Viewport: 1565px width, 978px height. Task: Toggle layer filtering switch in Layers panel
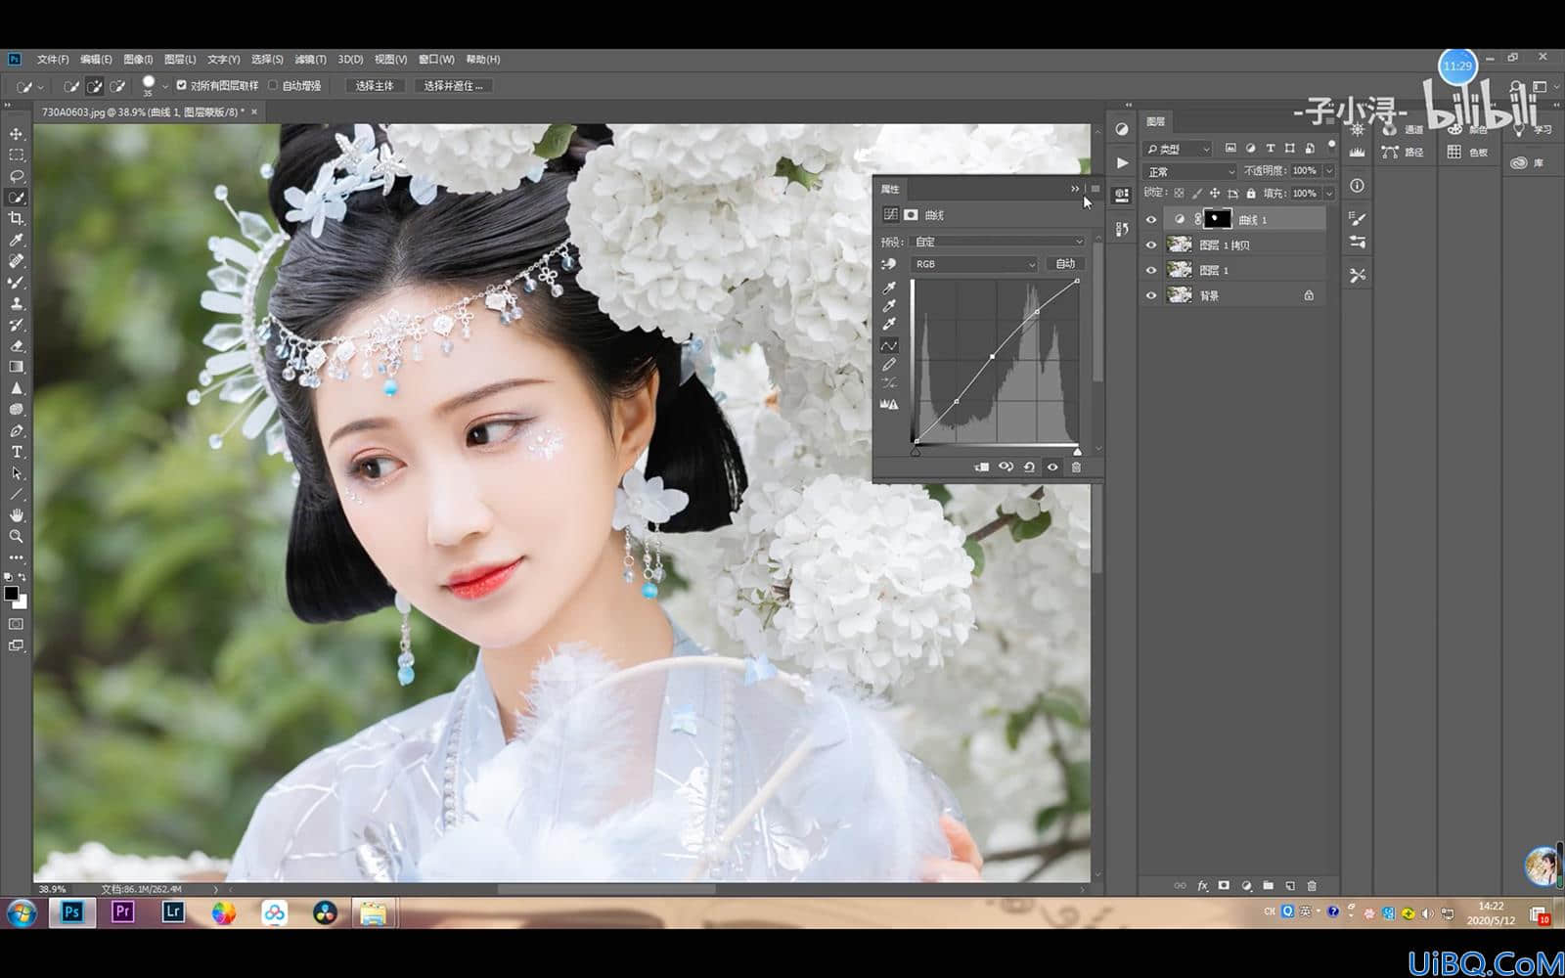click(1331, 146)
